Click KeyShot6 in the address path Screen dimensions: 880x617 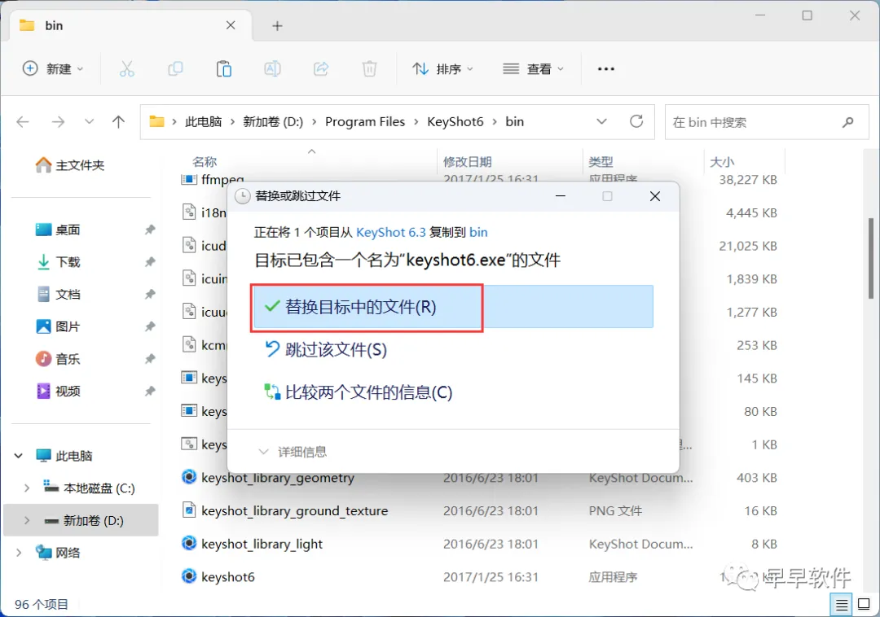point(455,121)
